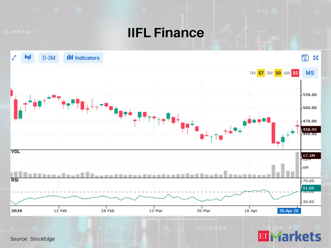Click the 30 Mar date label

point(204,211)
